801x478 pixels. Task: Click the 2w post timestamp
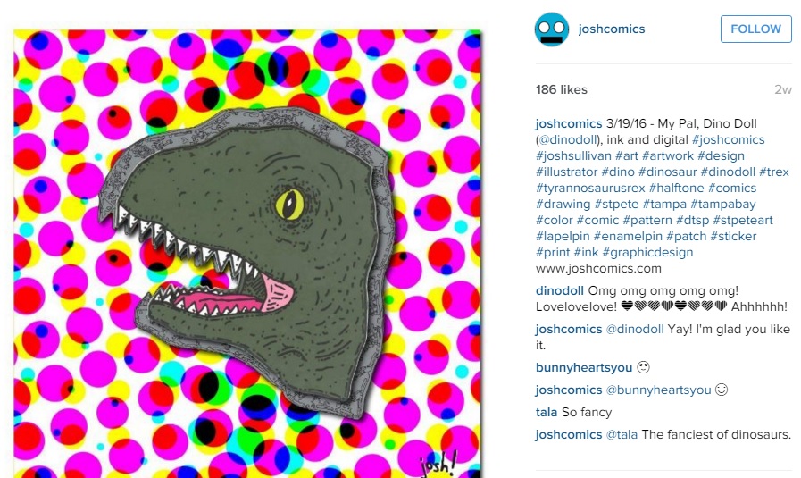782,89
